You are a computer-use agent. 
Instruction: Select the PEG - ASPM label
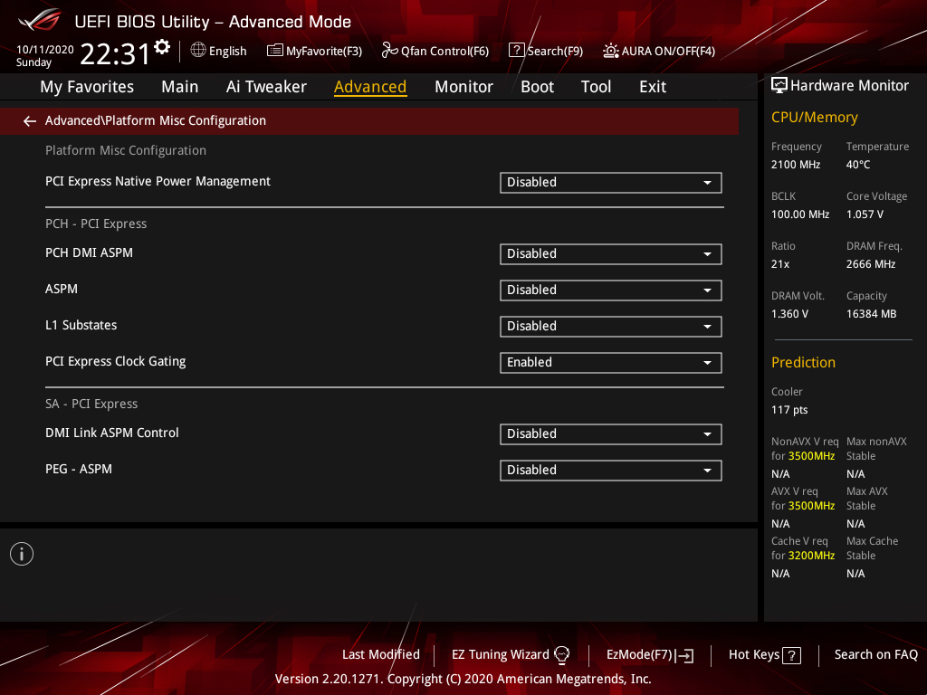(79, 470)
